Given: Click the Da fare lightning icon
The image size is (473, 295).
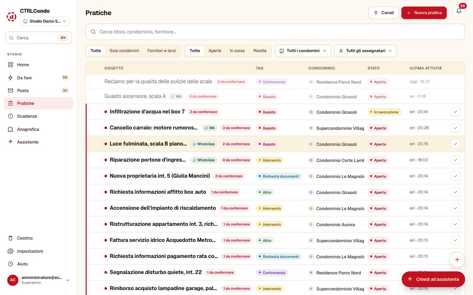Looking at the screenshot, I should point(11,78).
